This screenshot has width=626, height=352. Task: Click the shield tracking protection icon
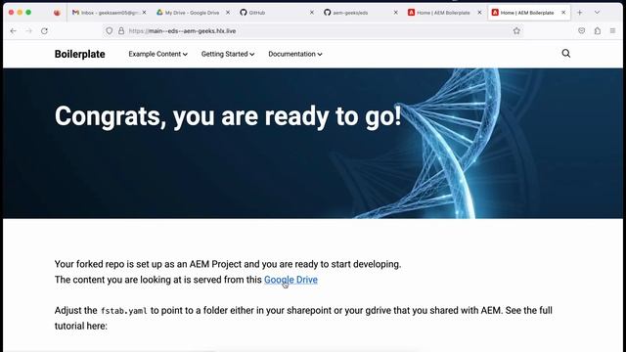109,30
